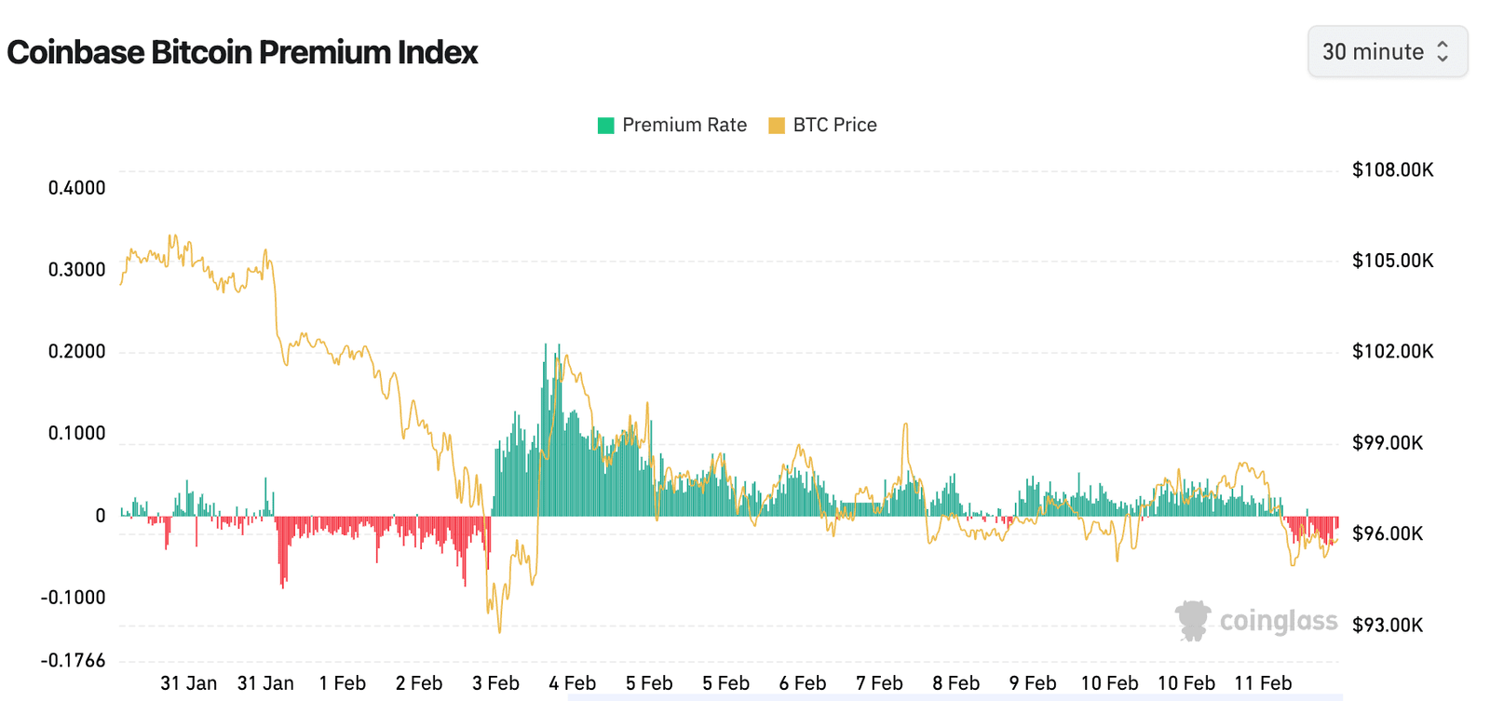Expand the timeframe selector options
Viewport: 1490px width, 701px height.
click(1388, 52)
